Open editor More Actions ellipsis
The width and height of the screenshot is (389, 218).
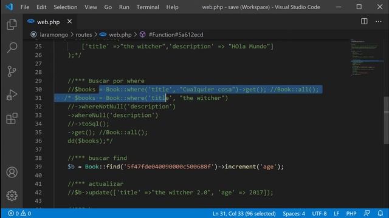click(378, 22)
